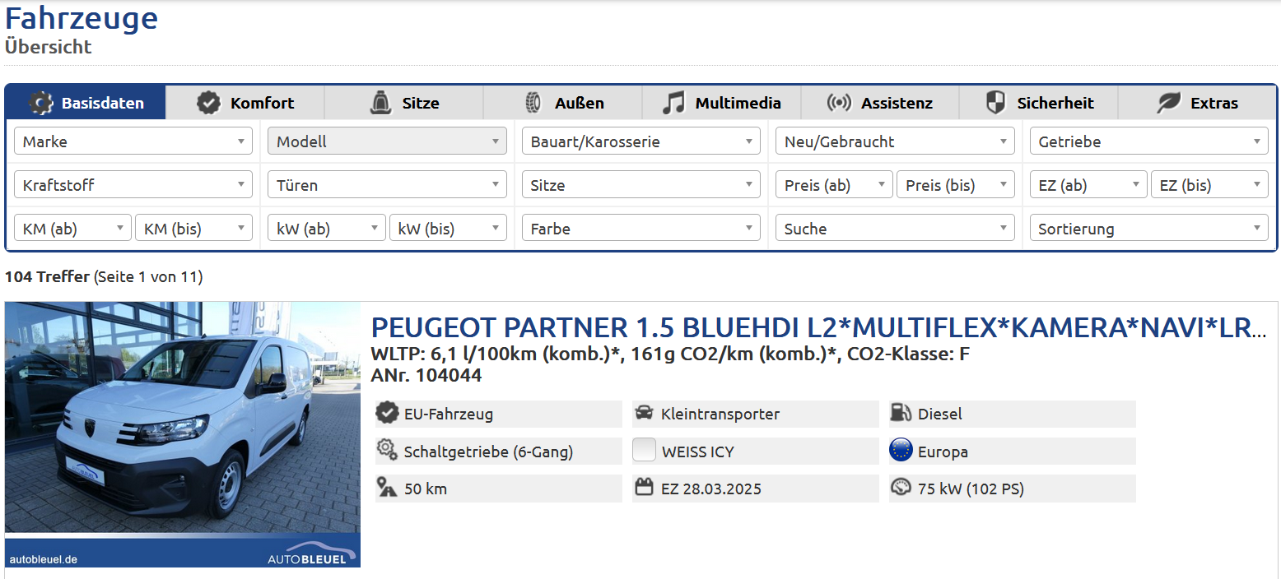Choose a minimum price in Preis (ab)

pyautogui.click(x=833, y=185)
